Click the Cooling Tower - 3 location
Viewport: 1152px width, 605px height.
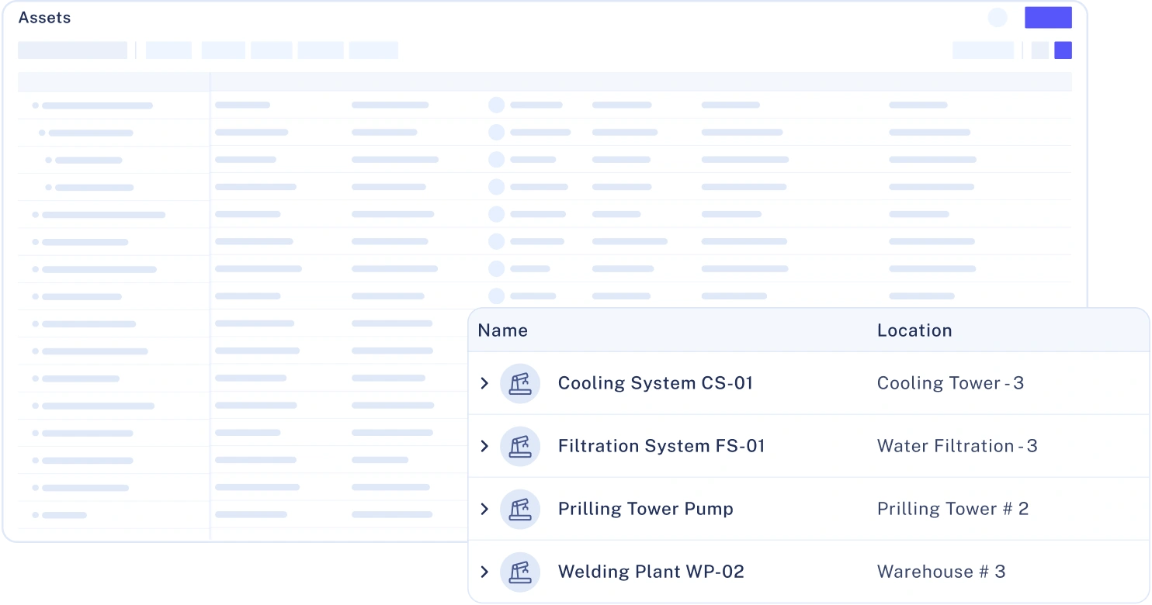[950, 383]
